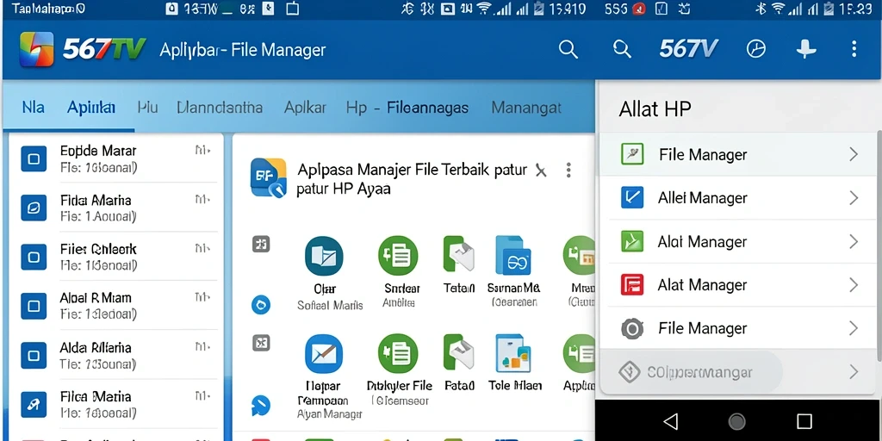Click the BF app icon on the card
This screenshot has height=441, width=882.
point(269,177)
